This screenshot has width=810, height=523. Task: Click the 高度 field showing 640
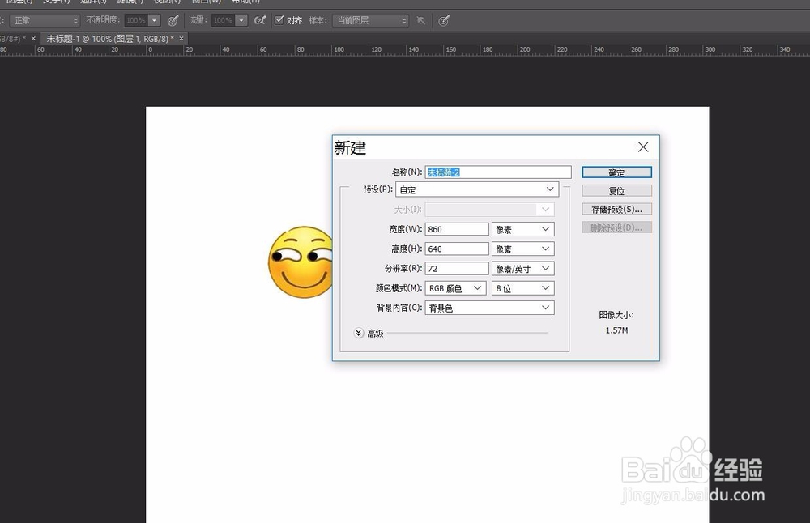point(457,249)
